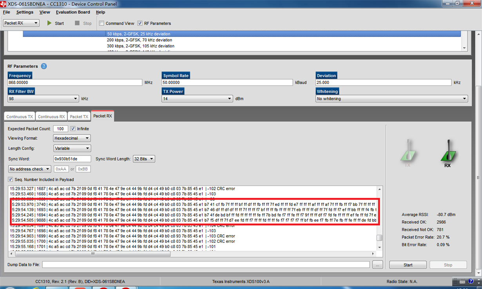This screenshot has width=482, height=289.
Task: Open the TX Power dropdown
Action: (x=197, y=99)
